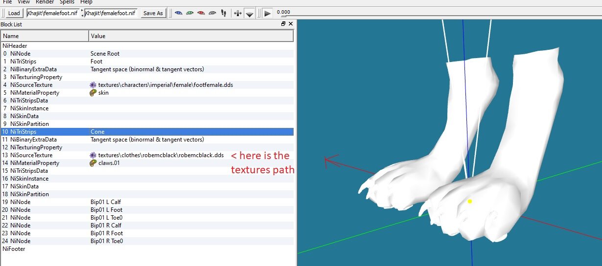The width and height of the screenshot is (602, 266).
Task: Close the Block List panel
Action: [x=290, y=24]
